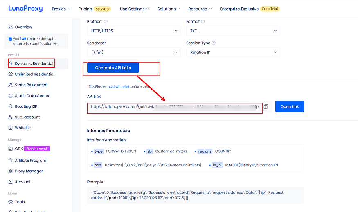Click the Example JSON response box
Image resolution: width=358 pixels, height=212 pixels.
click(196, 195)
